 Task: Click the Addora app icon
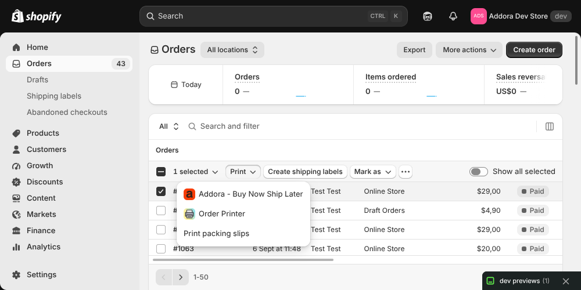point(189,194)
